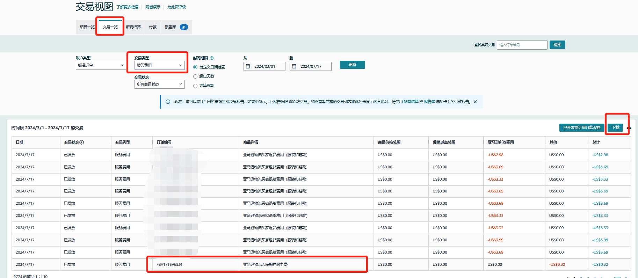Open the calendar icon for the 从 date
Screen dimensions: 638x278
point(248,66)
